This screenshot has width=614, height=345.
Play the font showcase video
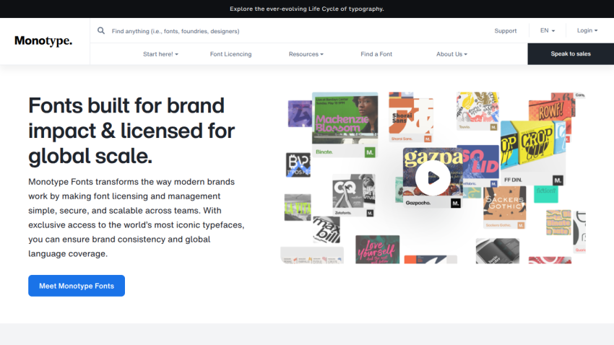[433, 178]
